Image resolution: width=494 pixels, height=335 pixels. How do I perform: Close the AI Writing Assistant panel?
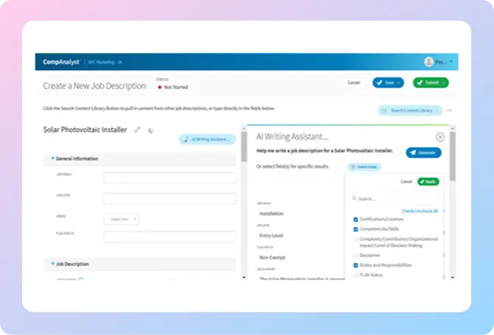pyautogui.click(x=440, y=137)
